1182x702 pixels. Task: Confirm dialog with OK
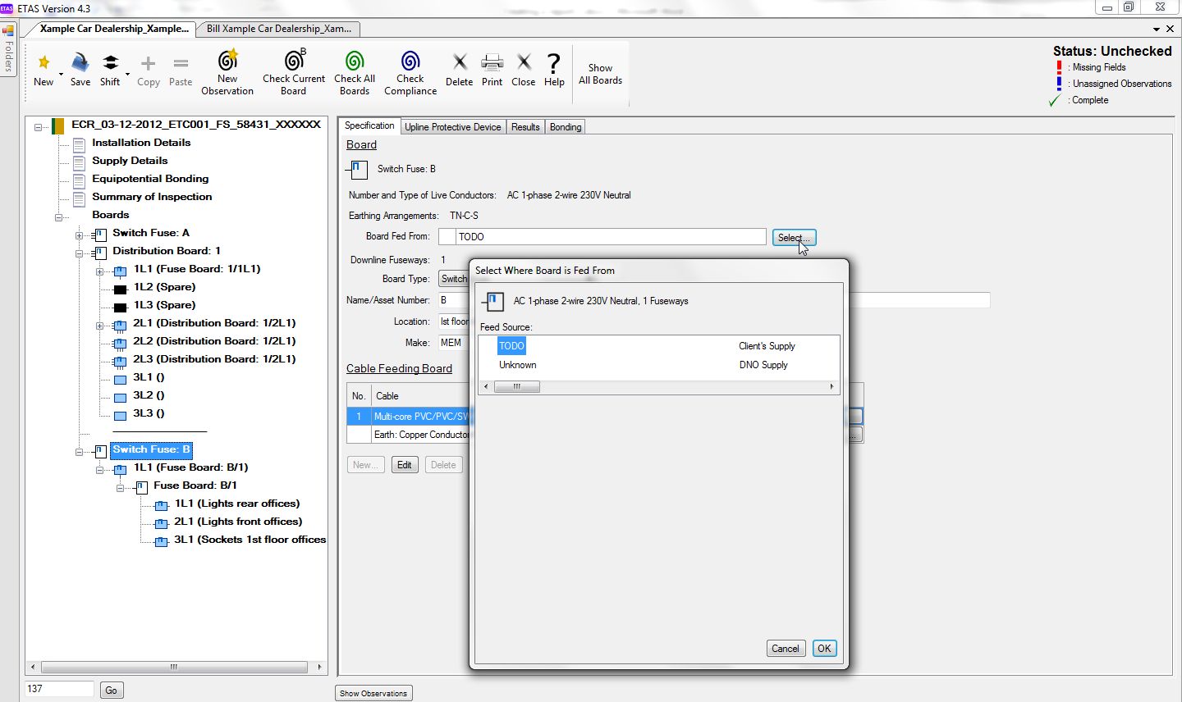824,648
